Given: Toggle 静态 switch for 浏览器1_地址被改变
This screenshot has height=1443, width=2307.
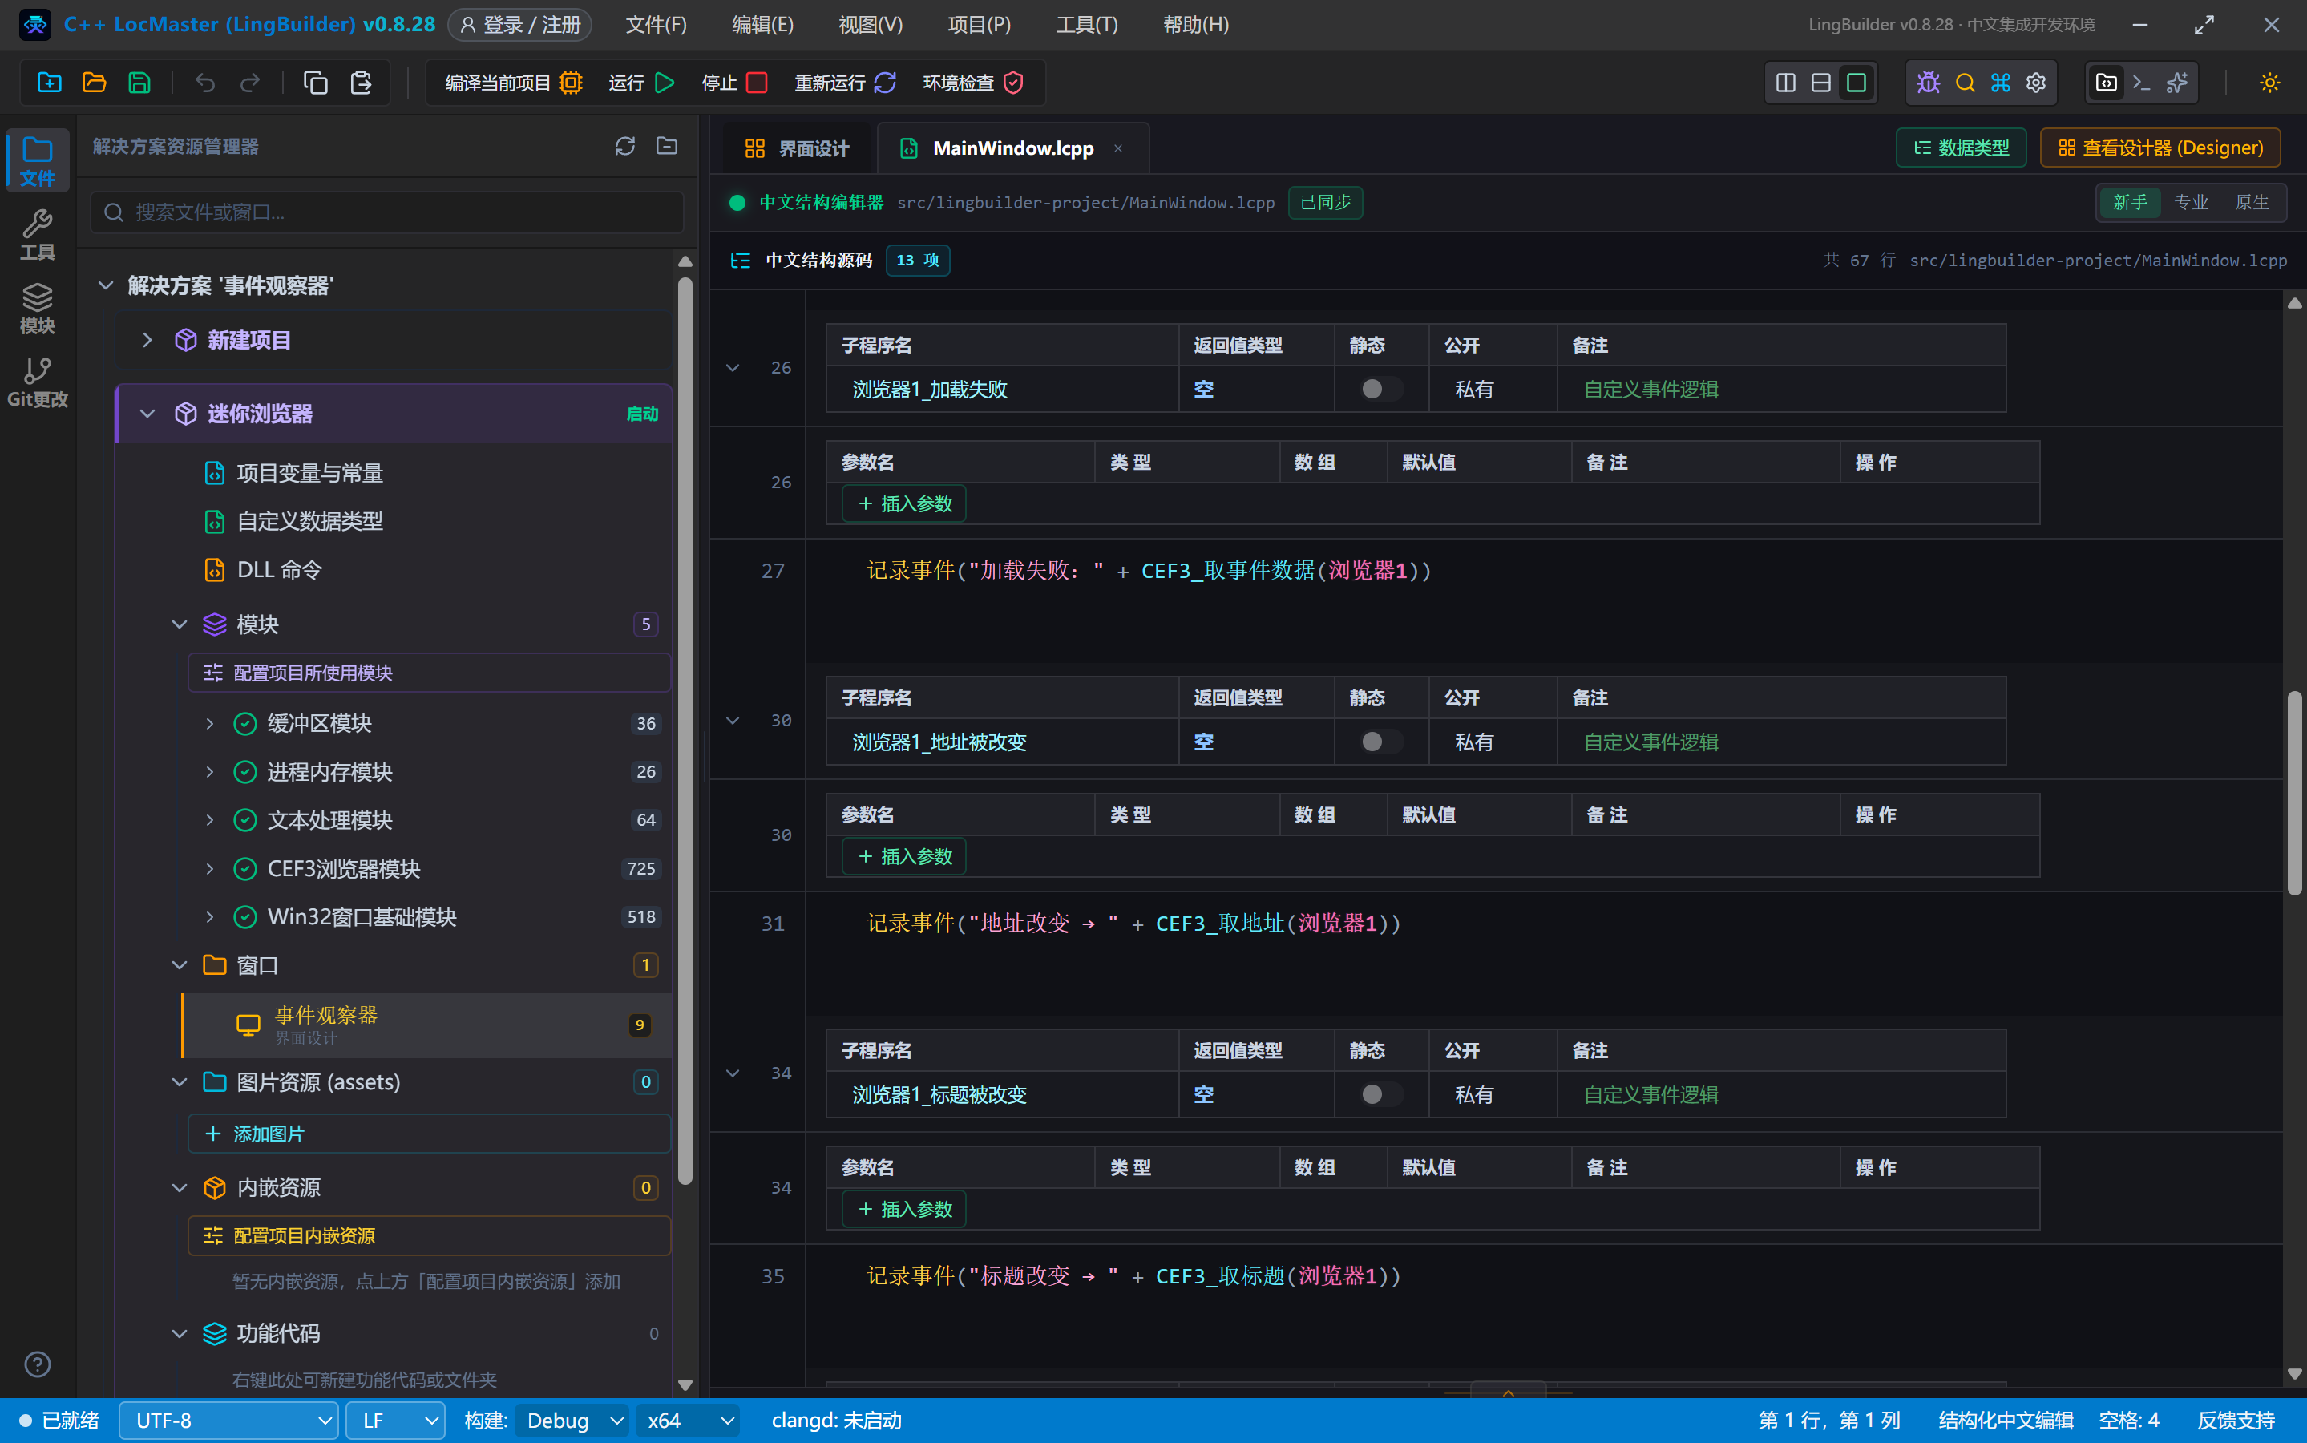Looking at the screenshot, I should 1380,742.
